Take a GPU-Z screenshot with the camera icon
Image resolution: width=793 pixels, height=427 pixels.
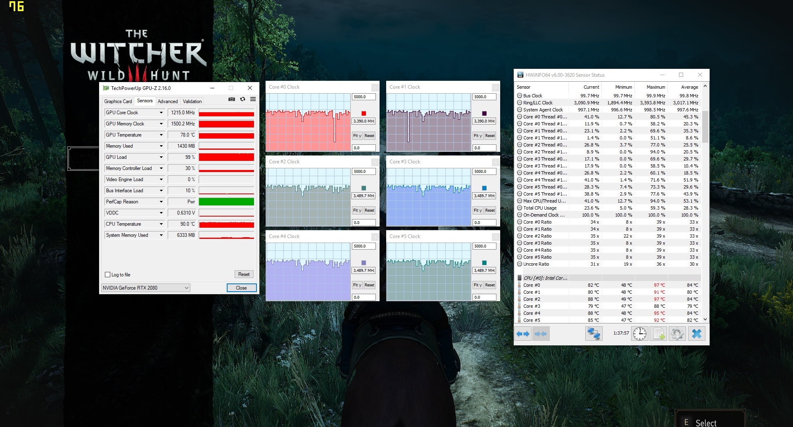[232, 99]
